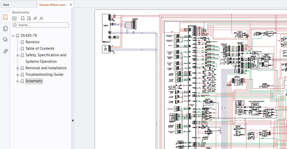Click the add new bookmark icon
The height and width of the screenshot is (149, 287).
[x=23, y=18]
